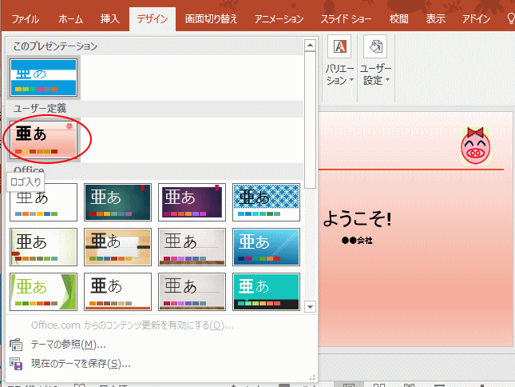Image resolution: width=515 pixels, height=387 pixels.
Task: Select the デザイン tab
Action: point(153,19)
